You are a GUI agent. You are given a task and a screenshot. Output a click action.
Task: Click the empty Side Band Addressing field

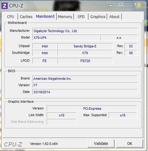pyautogui.click(x=62, y=122)
